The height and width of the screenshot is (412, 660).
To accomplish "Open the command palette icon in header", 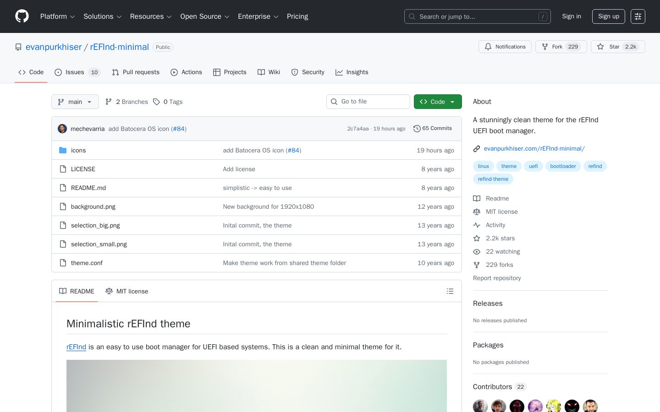I will 638,16.
